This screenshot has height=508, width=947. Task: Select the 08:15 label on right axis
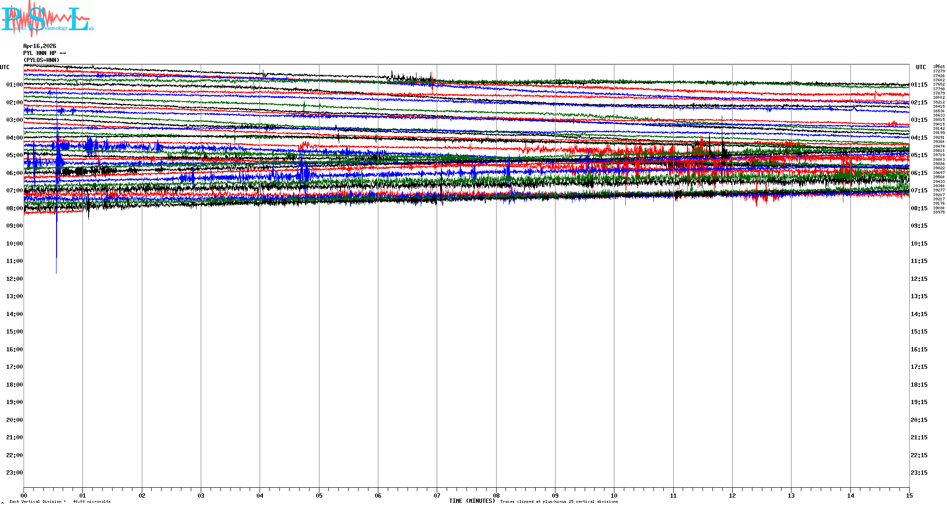point(919,208)
